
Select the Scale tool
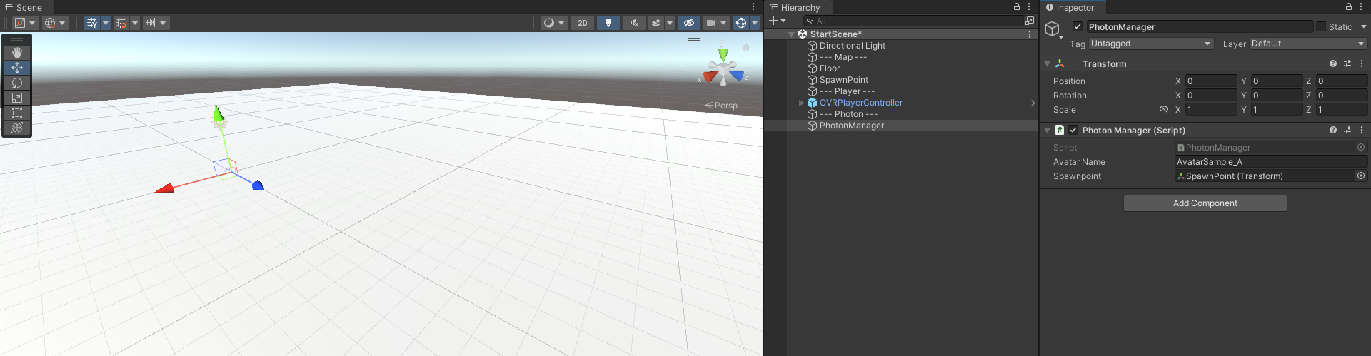(x=17, y=98)
